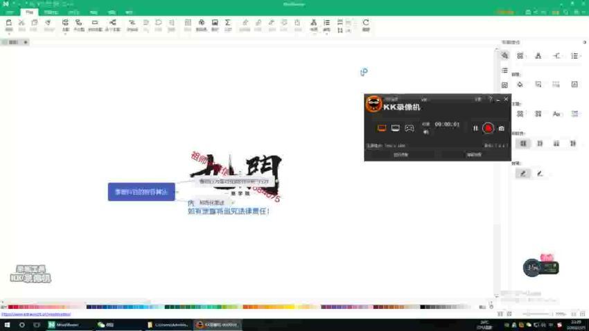Click the Copy icon in the ribbon

coord(34,23)
